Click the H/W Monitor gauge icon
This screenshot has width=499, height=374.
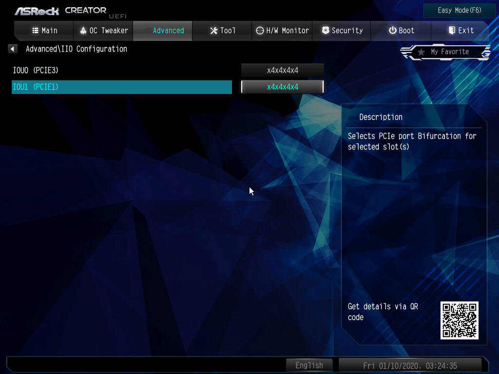pos(260,30)
